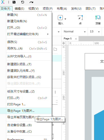The image size is (104, 140).
Task: Click the Axure X logo icon
Action: (3, 2)
